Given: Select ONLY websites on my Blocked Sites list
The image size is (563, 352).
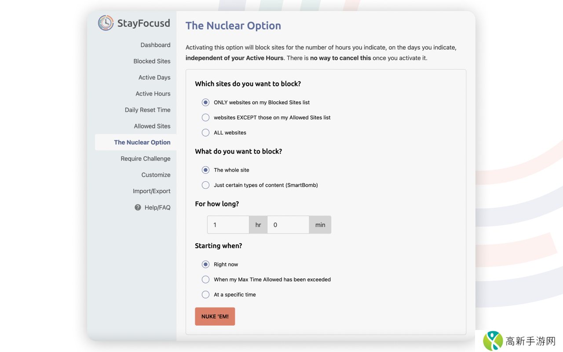Looking at the screenshot, I should (205, 103).
